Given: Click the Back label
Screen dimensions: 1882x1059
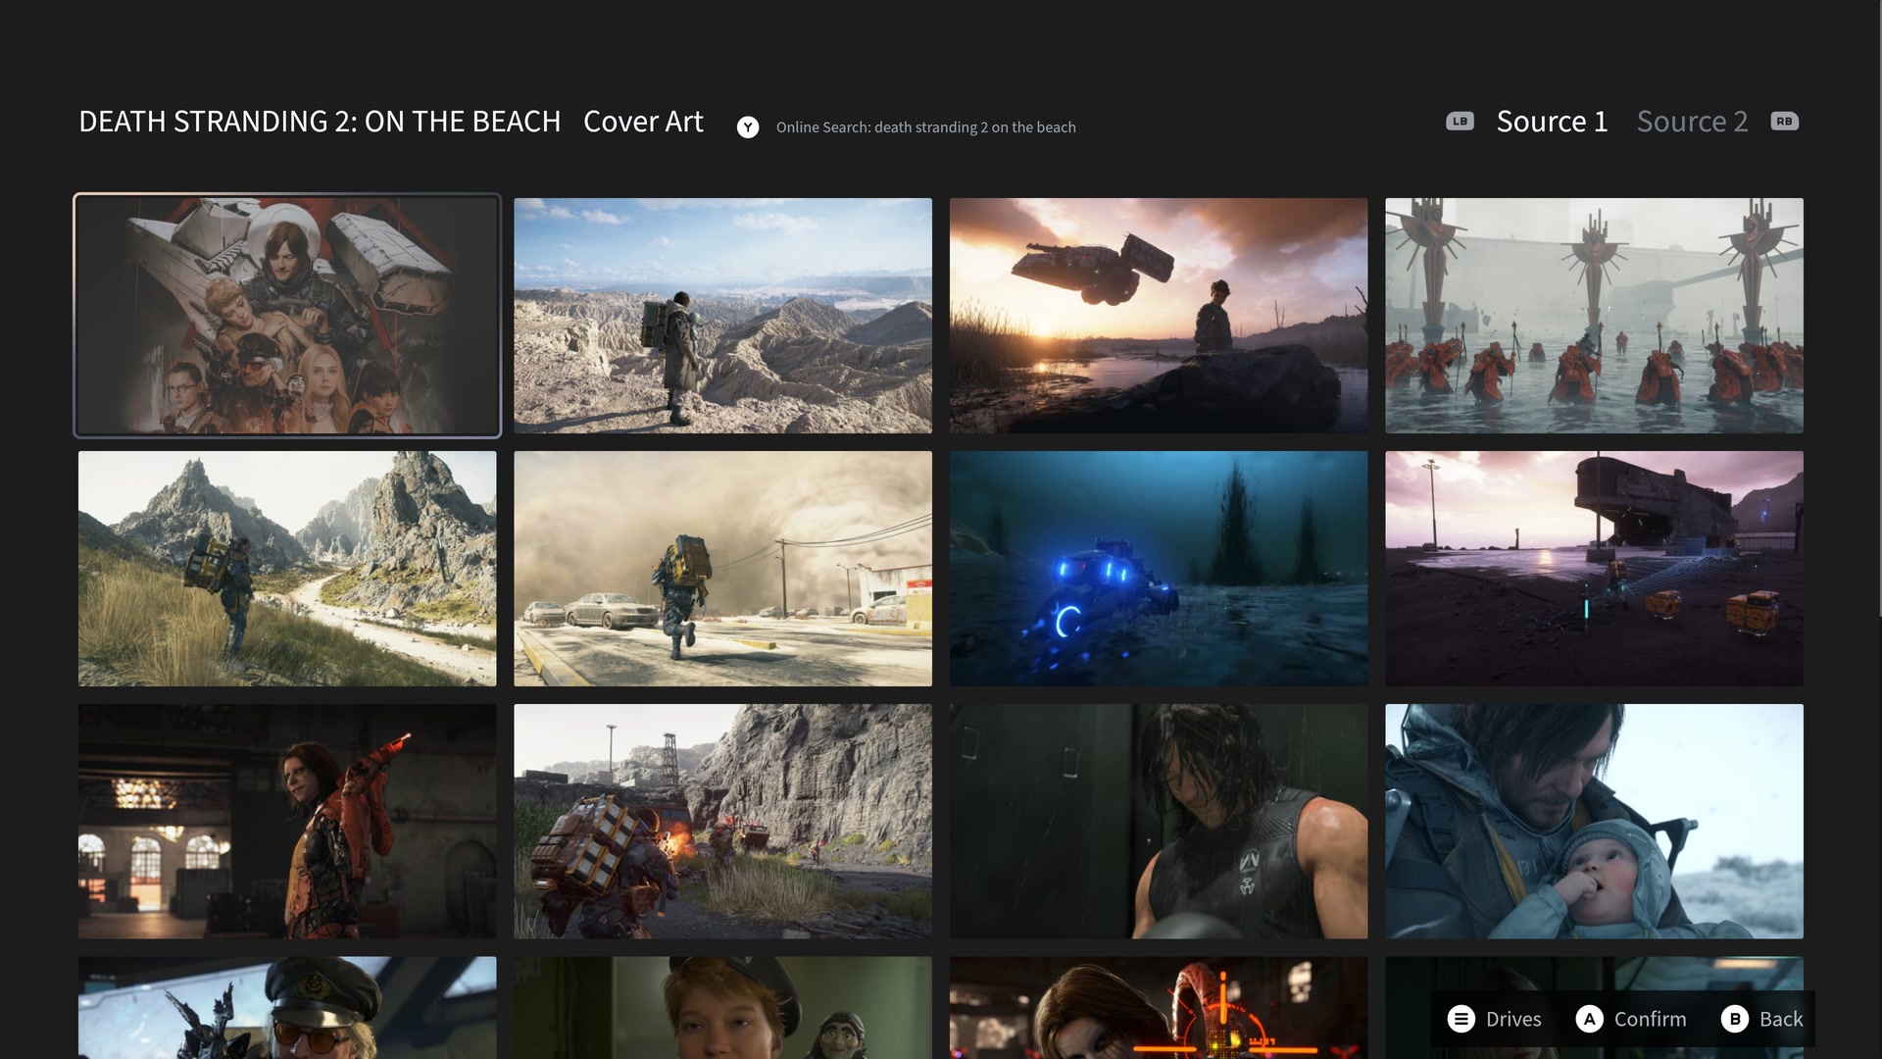Looking at the screenshot, I should coord(1781,1019).
